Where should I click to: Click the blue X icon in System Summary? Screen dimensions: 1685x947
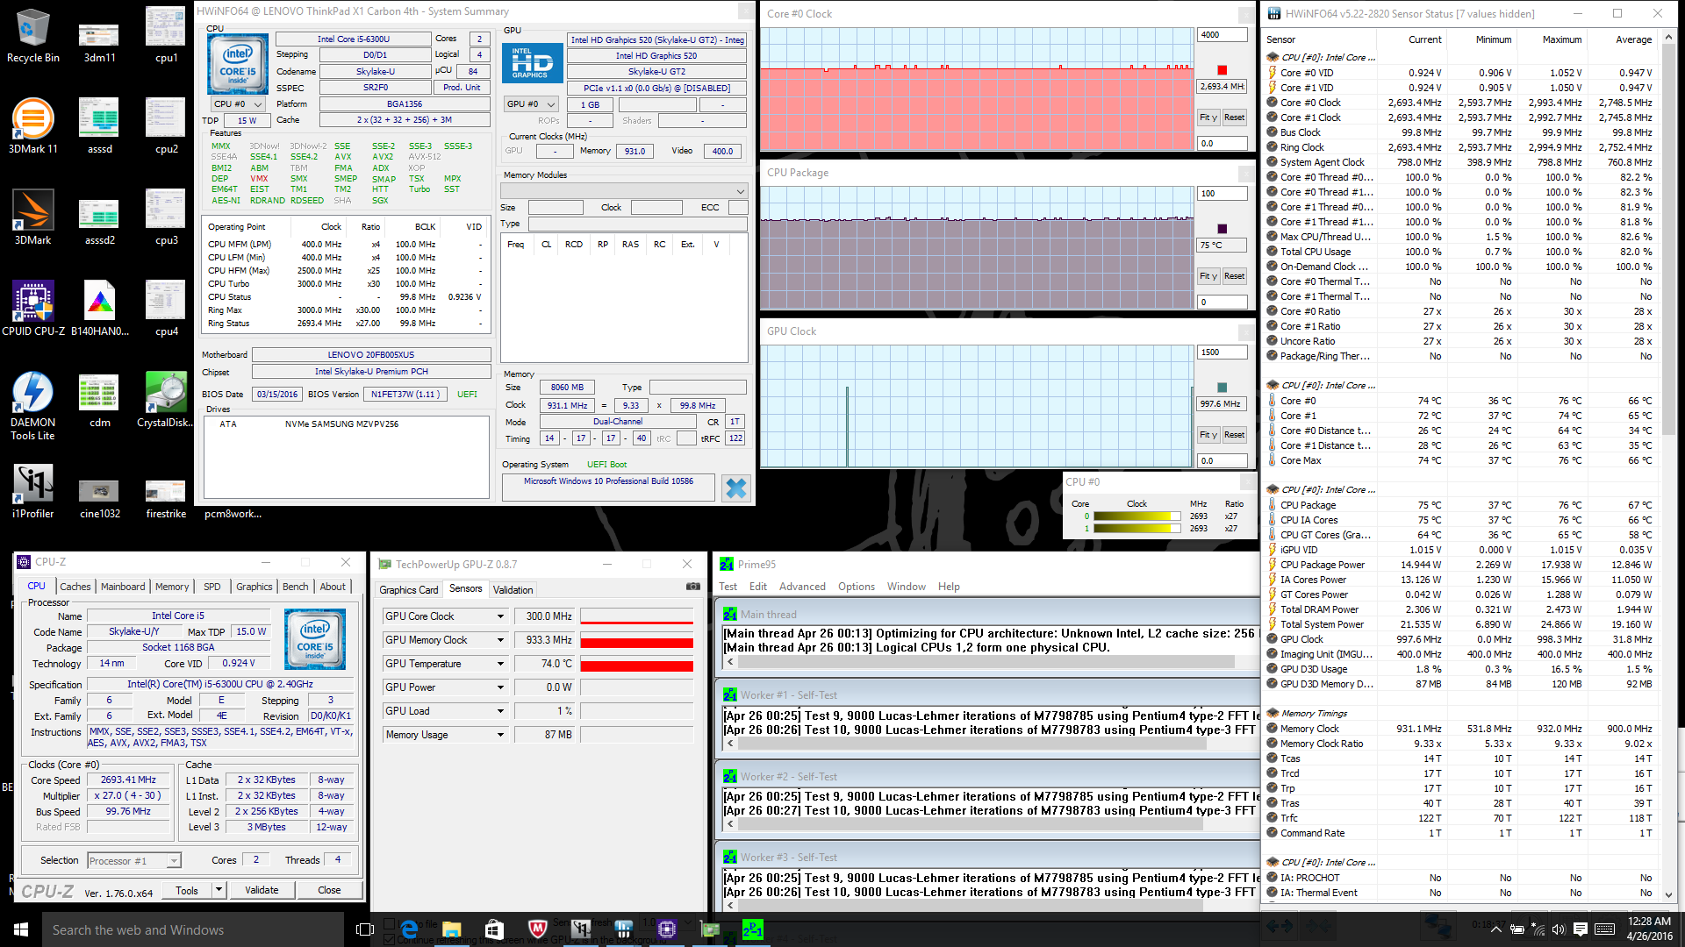735,488
